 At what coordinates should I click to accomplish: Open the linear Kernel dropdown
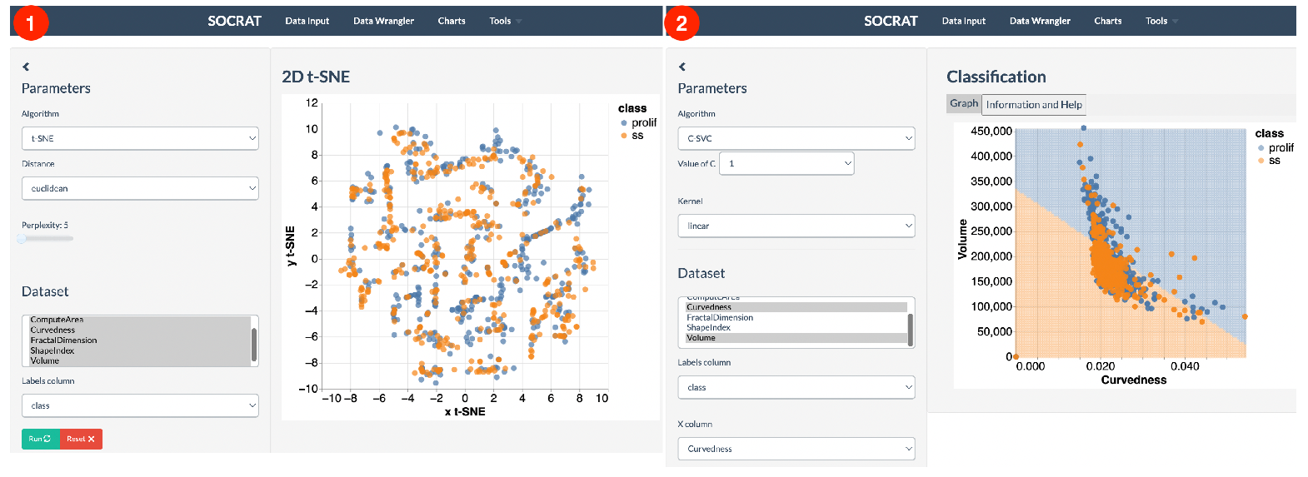[796, 226]
